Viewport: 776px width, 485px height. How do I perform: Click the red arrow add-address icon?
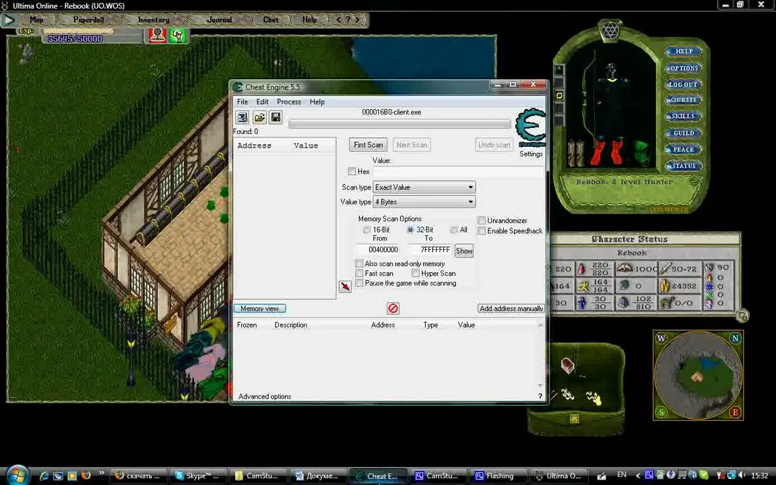345,286
